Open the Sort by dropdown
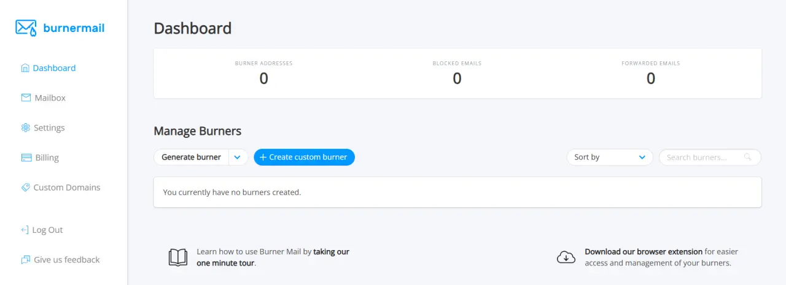Screen dimensions: 786x285 point(610,157)
